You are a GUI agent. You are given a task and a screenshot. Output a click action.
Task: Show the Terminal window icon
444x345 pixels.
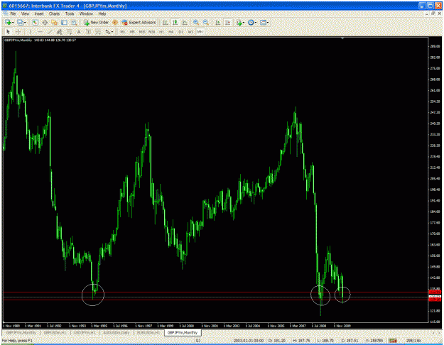[x=64, y=22]
